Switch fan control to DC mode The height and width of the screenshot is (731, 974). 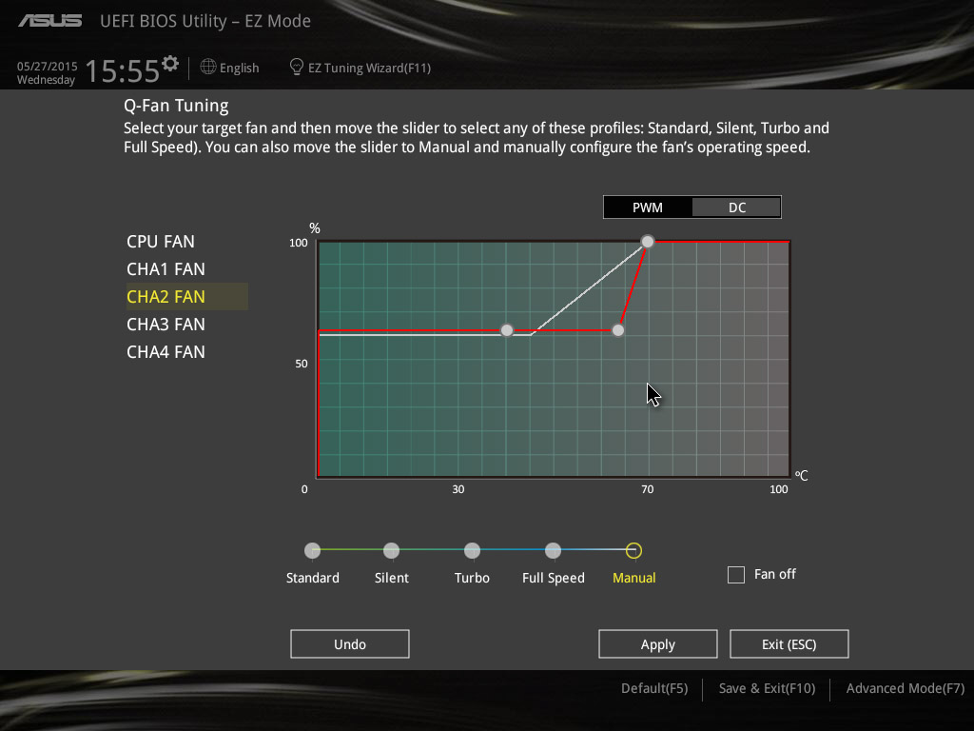point(737,207)
